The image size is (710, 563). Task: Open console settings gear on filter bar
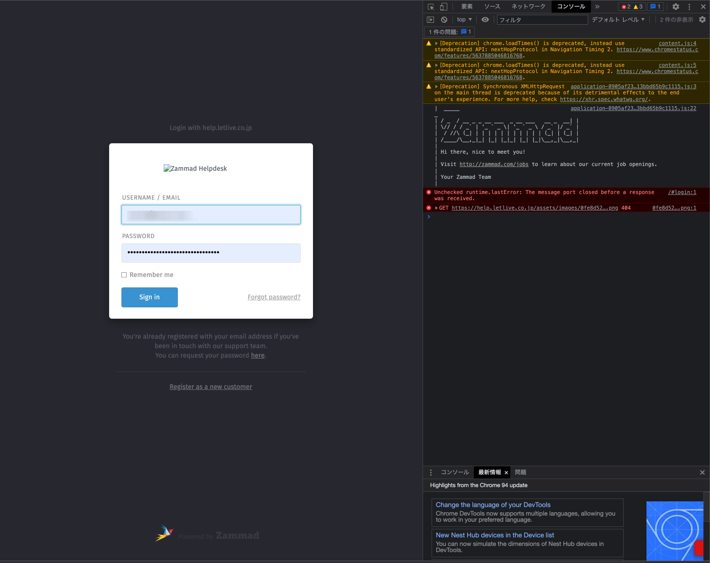702,19
